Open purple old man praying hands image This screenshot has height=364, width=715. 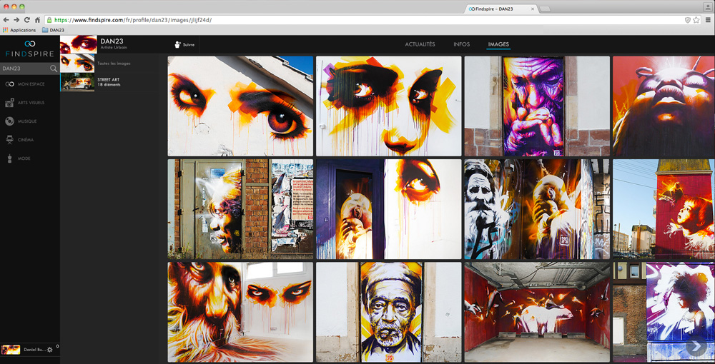tap(537, 106)
